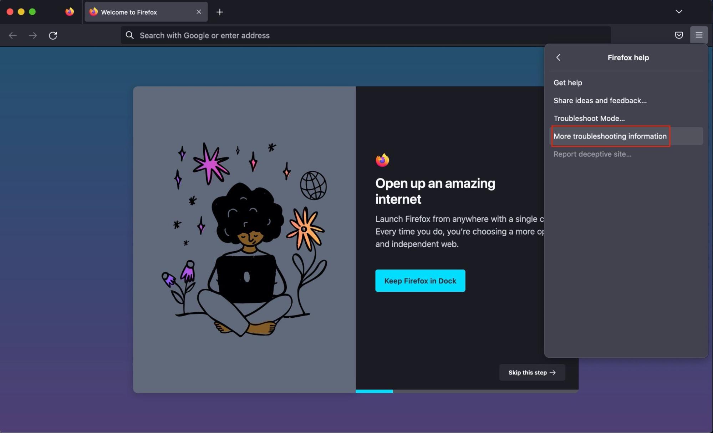713x433 pixels.
Task: Click the forward navigation arrow
Action: point(33,35)
